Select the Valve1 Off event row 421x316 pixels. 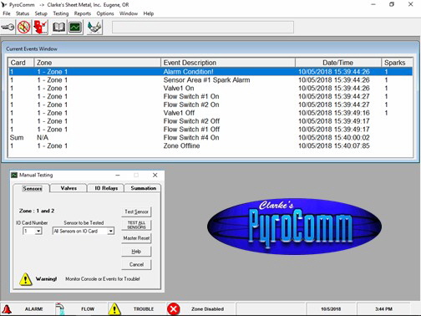pyautogui.click(x=210, y=113)
